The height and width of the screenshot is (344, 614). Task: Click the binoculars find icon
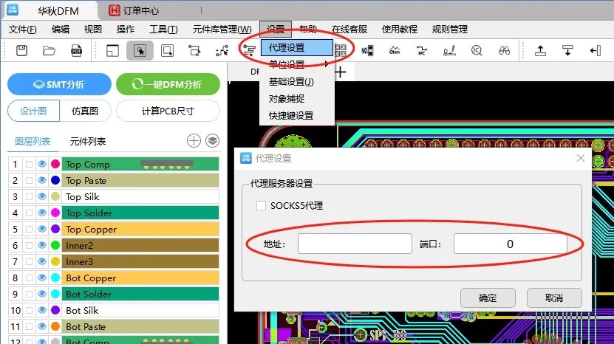point(504,50)
